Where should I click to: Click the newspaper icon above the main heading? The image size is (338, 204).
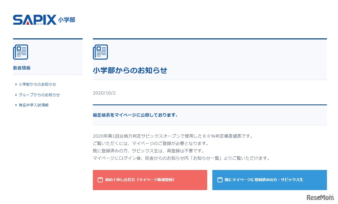click(100, 52)
